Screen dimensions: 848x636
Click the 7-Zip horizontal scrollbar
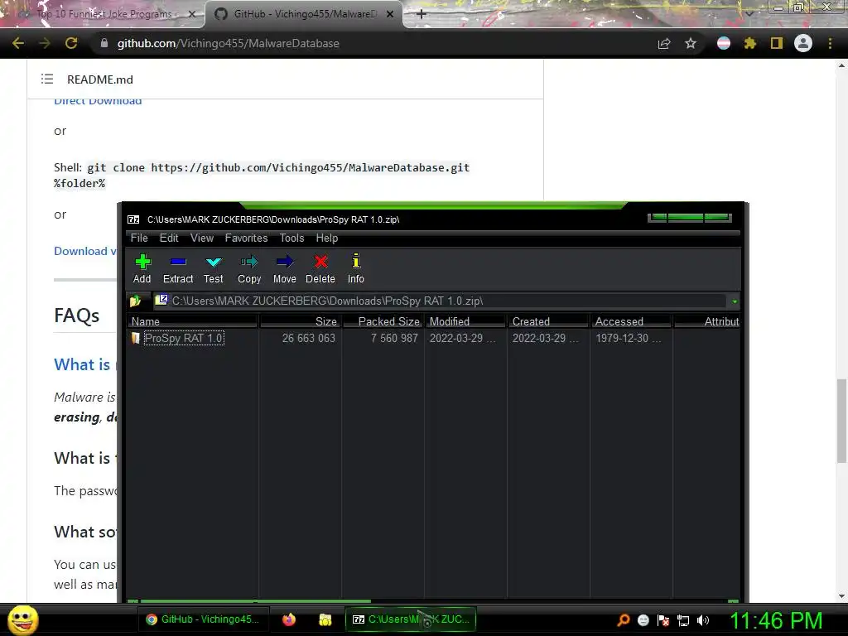[x=255, y=601]
